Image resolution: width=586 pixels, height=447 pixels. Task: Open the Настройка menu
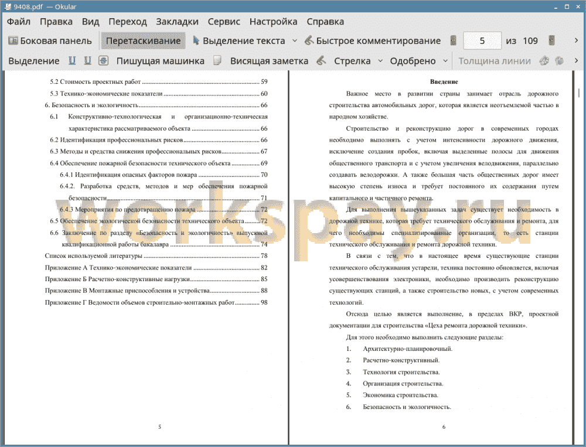coord(273,22)
